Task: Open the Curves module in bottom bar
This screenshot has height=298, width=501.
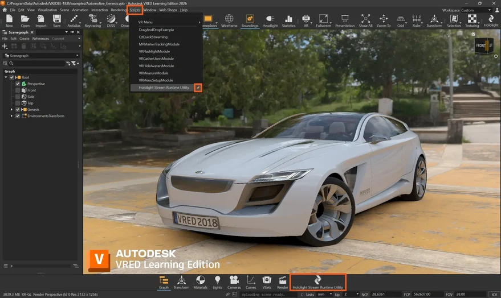Action: tap(251, 283)
